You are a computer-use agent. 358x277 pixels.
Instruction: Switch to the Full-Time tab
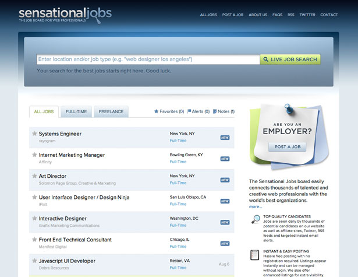click(76, 111)
